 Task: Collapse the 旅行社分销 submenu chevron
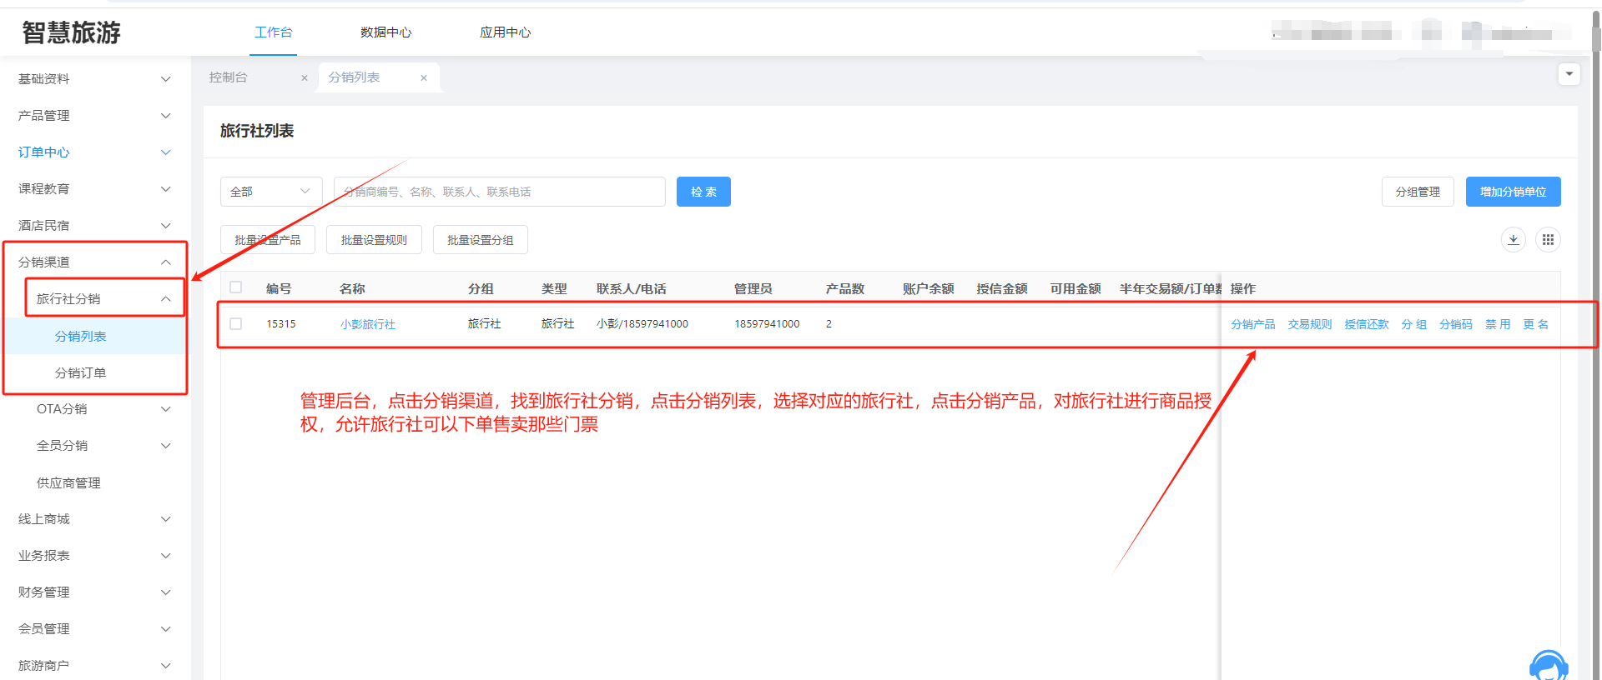(165, 299)
